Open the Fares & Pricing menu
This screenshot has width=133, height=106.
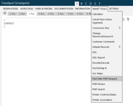click(44, 9)
